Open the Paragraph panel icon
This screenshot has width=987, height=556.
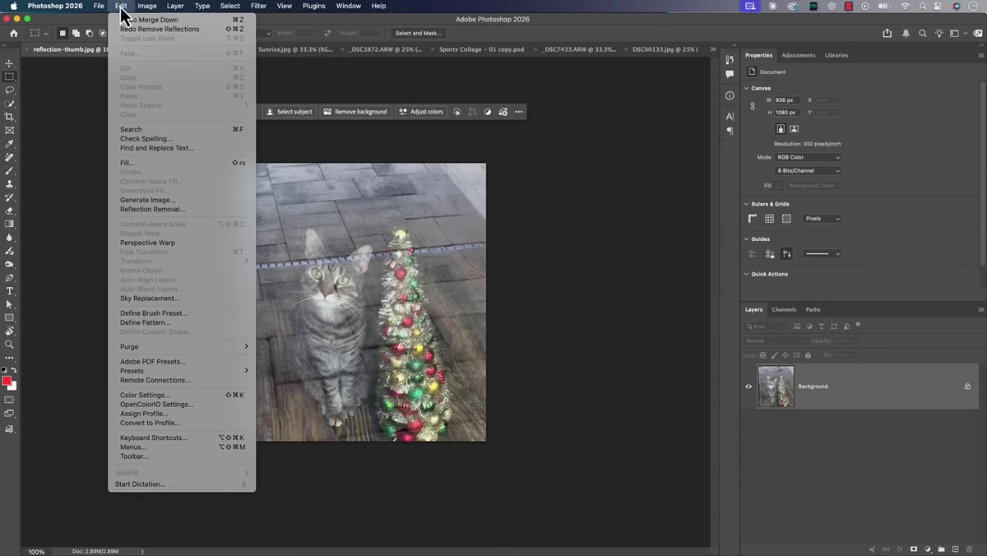click(x=730, y=131)
